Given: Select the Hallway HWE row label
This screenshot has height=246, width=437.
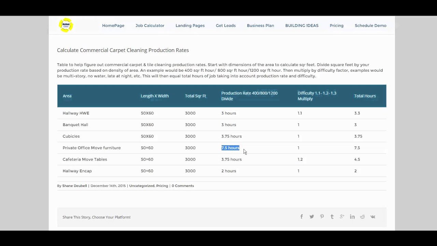Looking at the screenshot, I should 76,113.
